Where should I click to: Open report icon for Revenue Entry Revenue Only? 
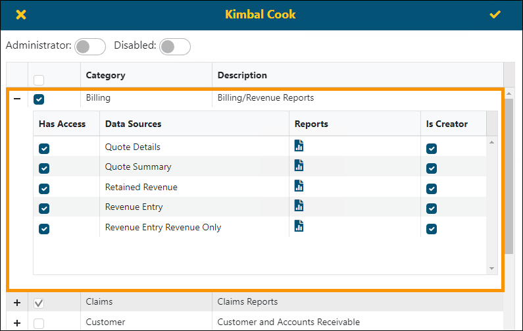pos(299,227)
